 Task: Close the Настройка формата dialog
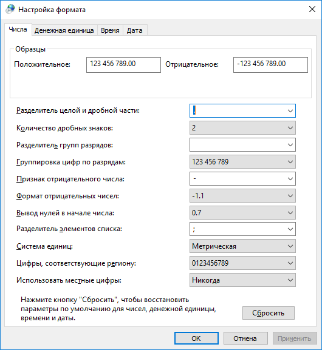[x=312, y=9]
